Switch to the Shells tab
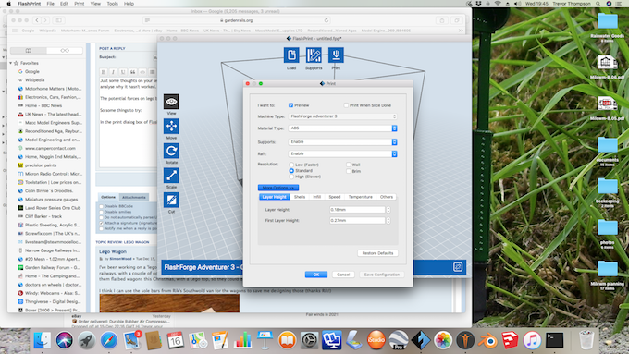Viewport: 629px width, 354px height. 300,197
